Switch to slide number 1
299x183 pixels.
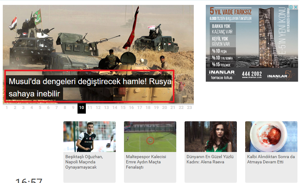click(x=6, y=108)
